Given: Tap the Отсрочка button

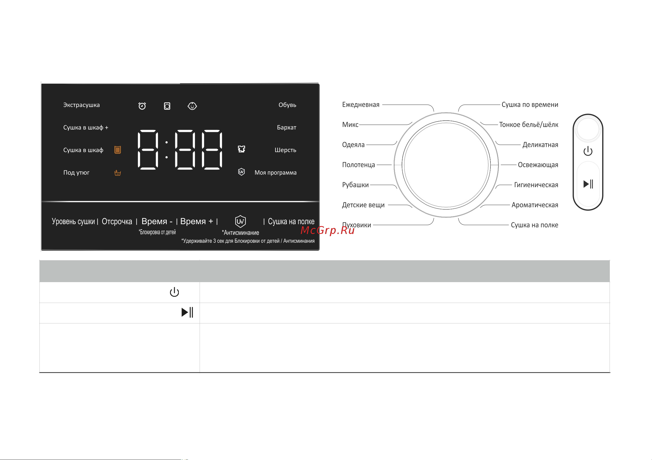Looking at the screenshot, I should click(x=117, y=221).
